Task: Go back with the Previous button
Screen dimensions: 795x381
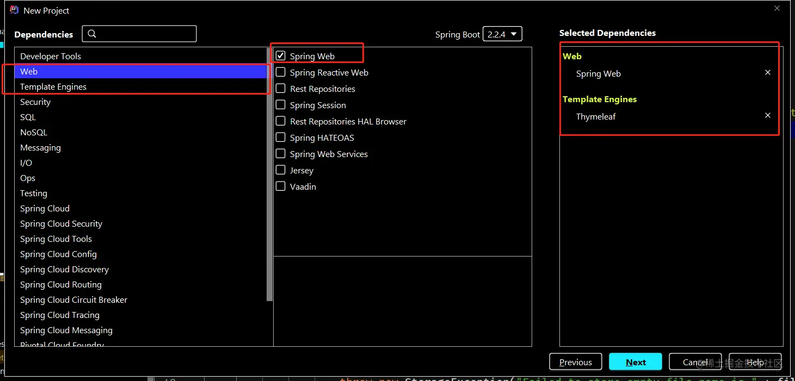Action: [575, 362]
